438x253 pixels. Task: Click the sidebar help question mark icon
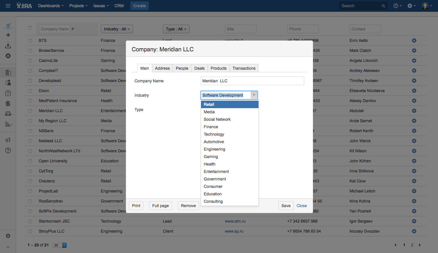point(8,151)
